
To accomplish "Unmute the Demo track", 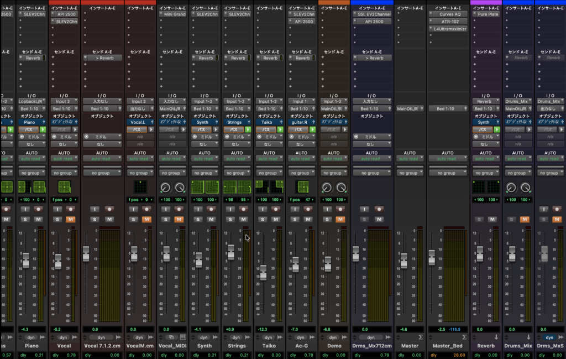I will click(341, 220).
